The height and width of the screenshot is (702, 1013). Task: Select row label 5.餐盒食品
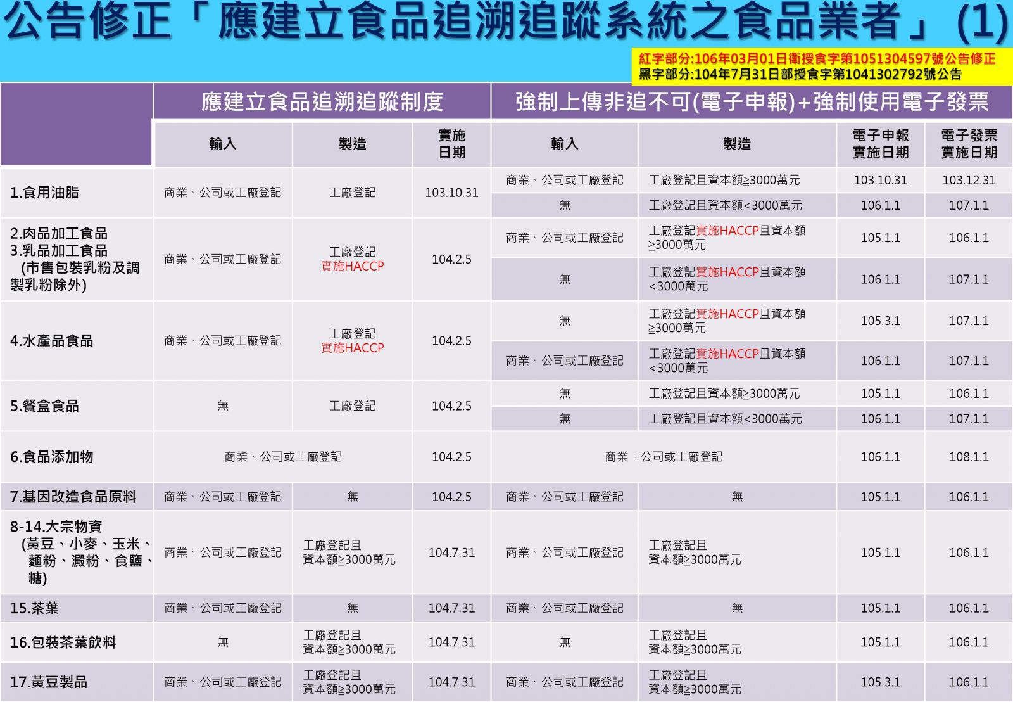coord(44,406)
